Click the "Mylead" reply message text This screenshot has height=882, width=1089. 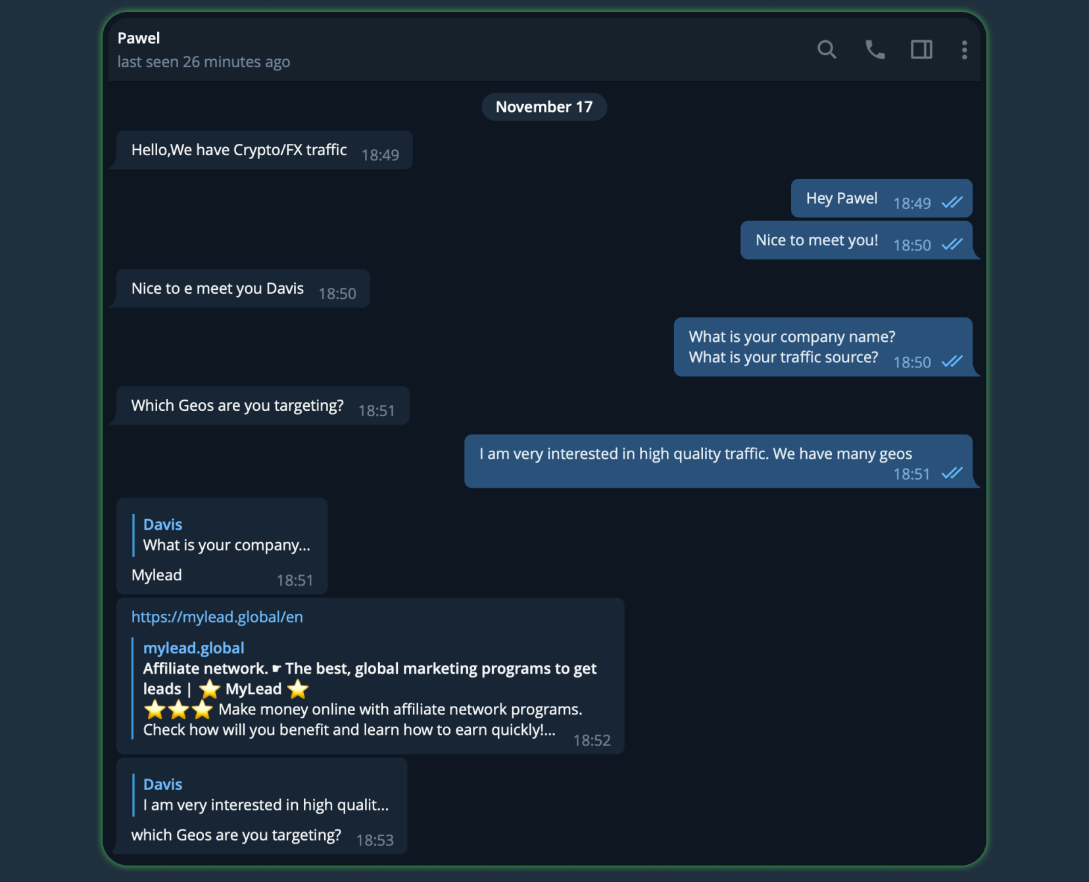click(157, 576)
